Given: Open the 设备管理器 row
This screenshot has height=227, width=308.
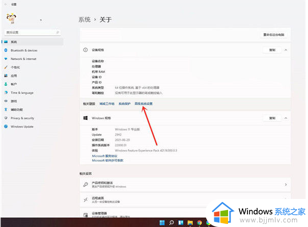Looking at the screenshot, I should coord(185,213).
